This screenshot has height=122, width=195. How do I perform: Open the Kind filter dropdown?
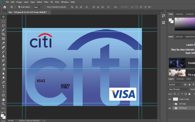click(175, 84)
